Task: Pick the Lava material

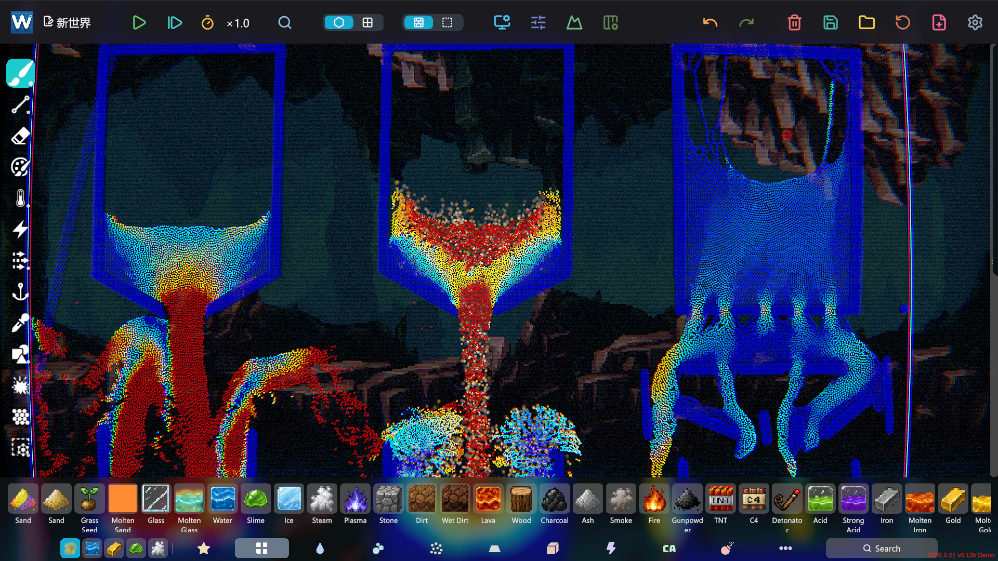Action: [x=488, y=499]
